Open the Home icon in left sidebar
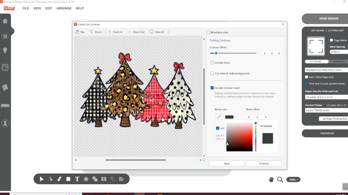The width and height of the screenshot is (348, 195). click(x=5, y=21)
